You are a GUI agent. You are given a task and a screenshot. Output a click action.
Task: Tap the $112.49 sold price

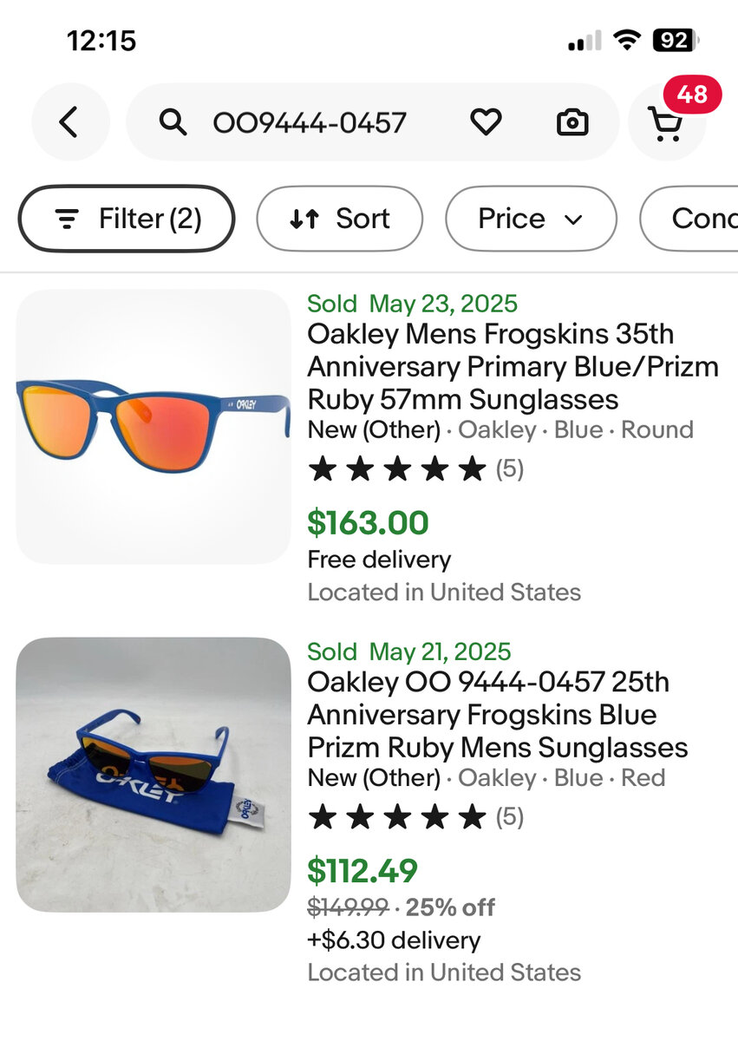[x=362, y=870]
